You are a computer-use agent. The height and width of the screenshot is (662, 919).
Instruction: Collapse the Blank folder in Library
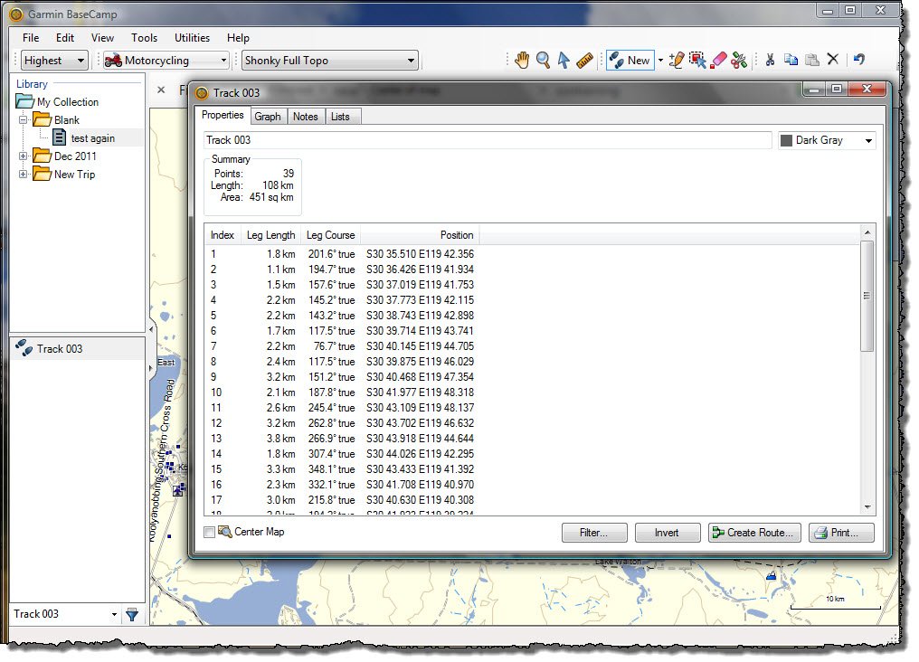pos(24,120)
